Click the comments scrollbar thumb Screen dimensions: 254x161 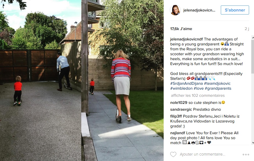(253, 57)
